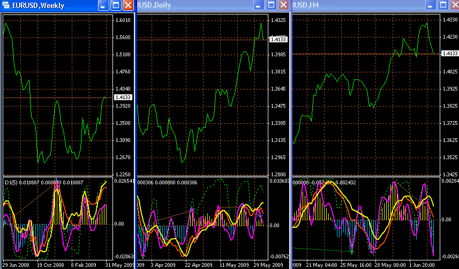Close the Daily chart window

click(283, 5)
